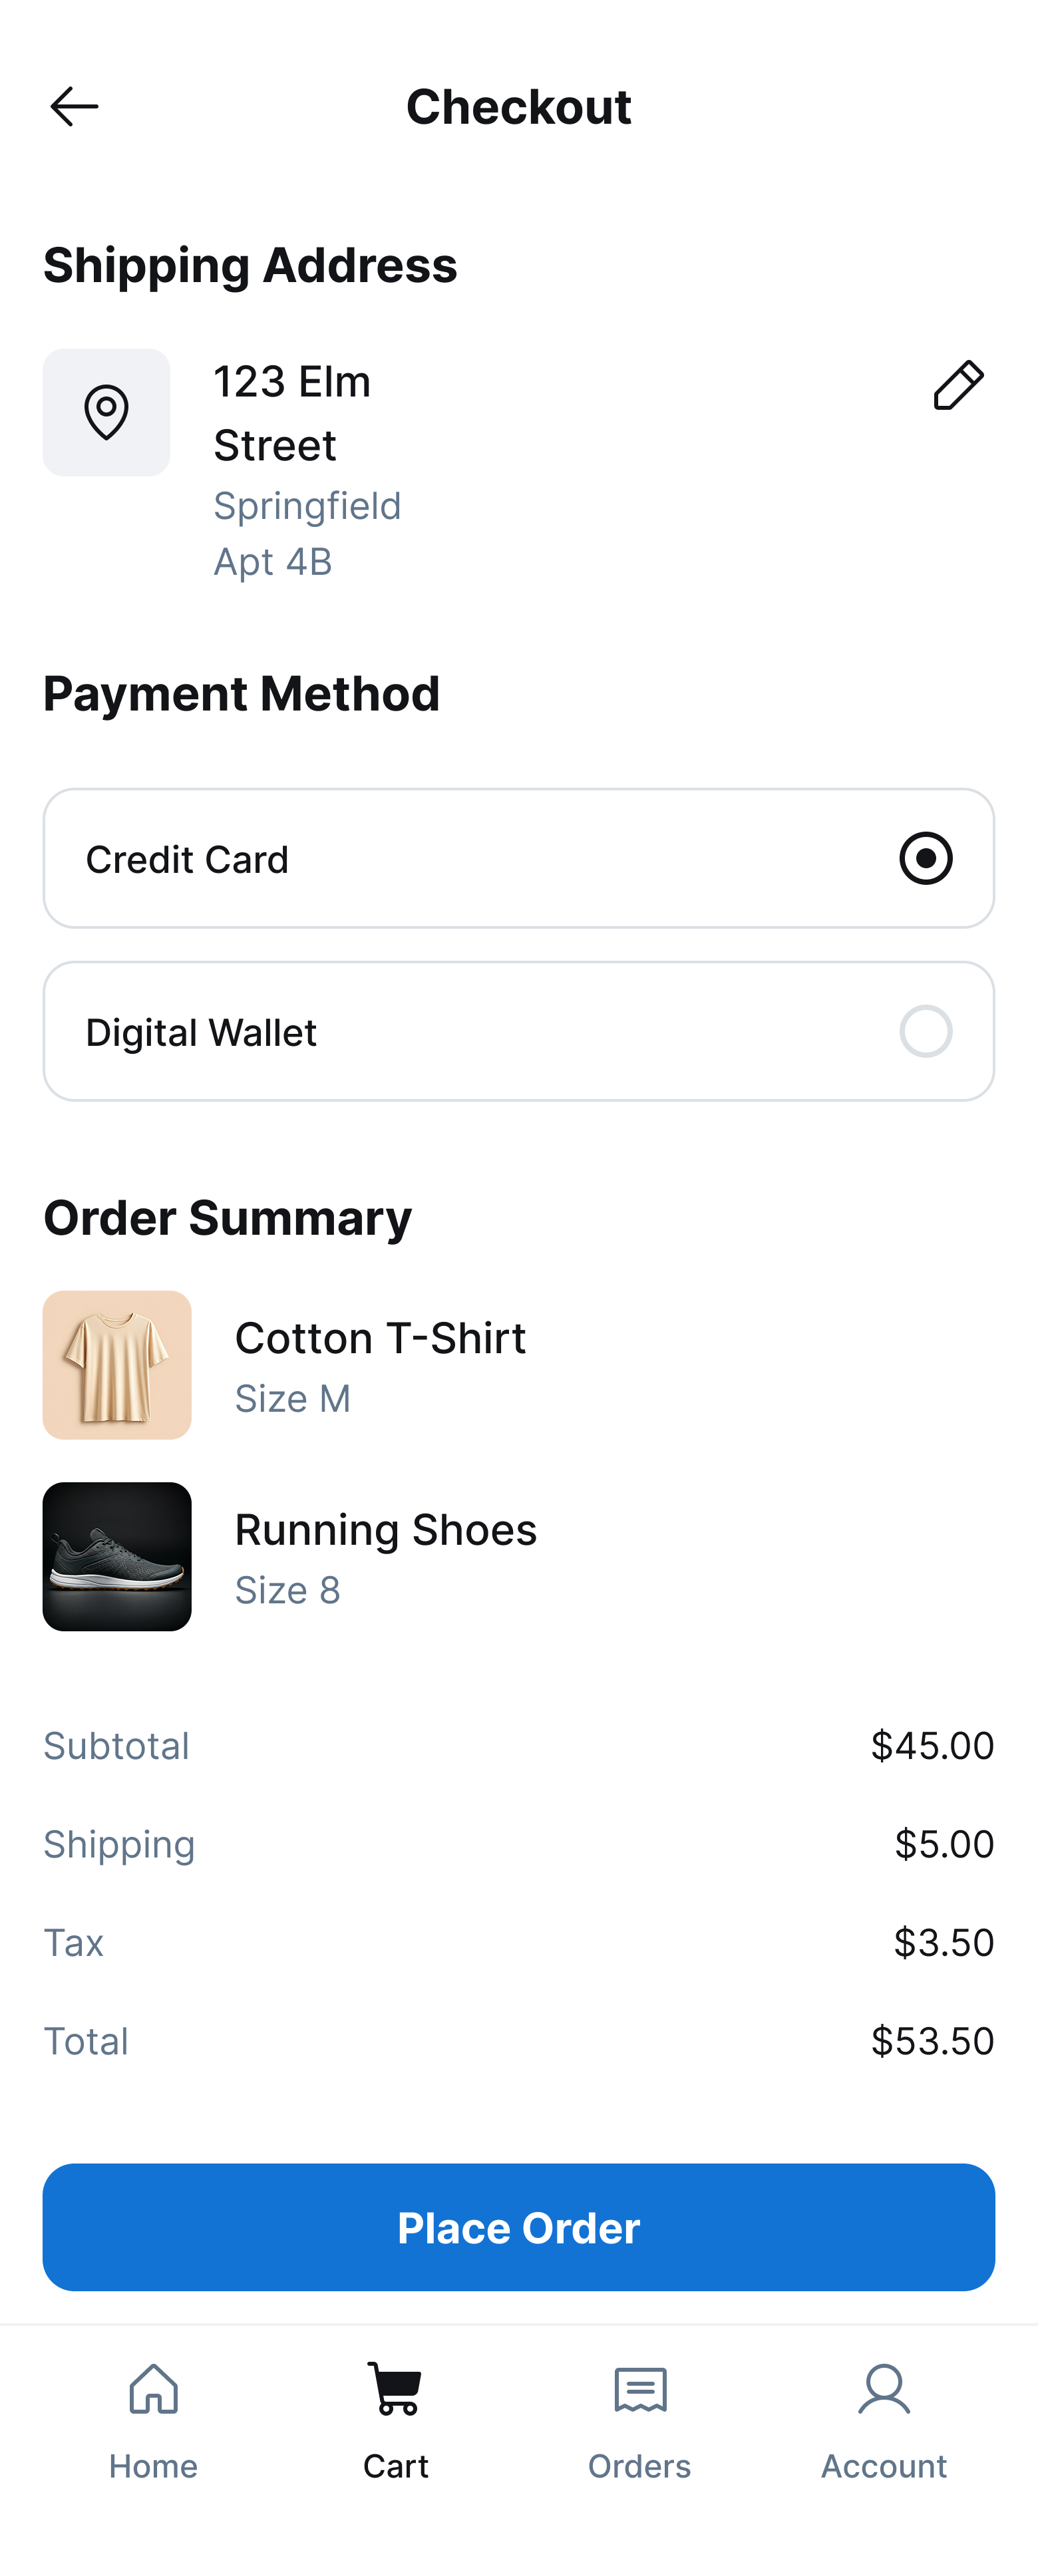This screenshot has height=2576, width=1038.
Task: Tap the location pin icon
Action: [x=106, y=412]
